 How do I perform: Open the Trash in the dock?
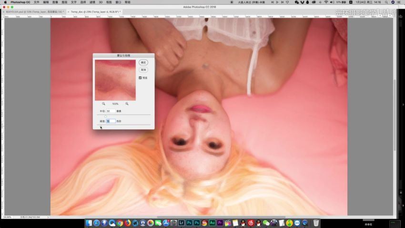pyautogui.click(x=316, y=223)
